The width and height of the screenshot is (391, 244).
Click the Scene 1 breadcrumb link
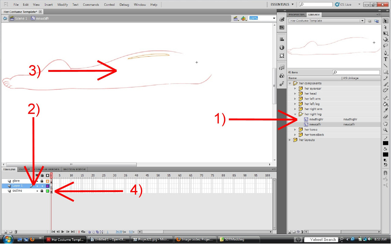(x=21, y=19)
